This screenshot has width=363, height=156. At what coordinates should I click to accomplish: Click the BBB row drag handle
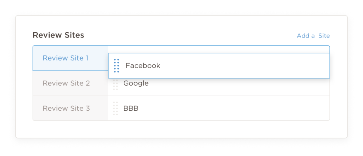click(x=115, y=108)
